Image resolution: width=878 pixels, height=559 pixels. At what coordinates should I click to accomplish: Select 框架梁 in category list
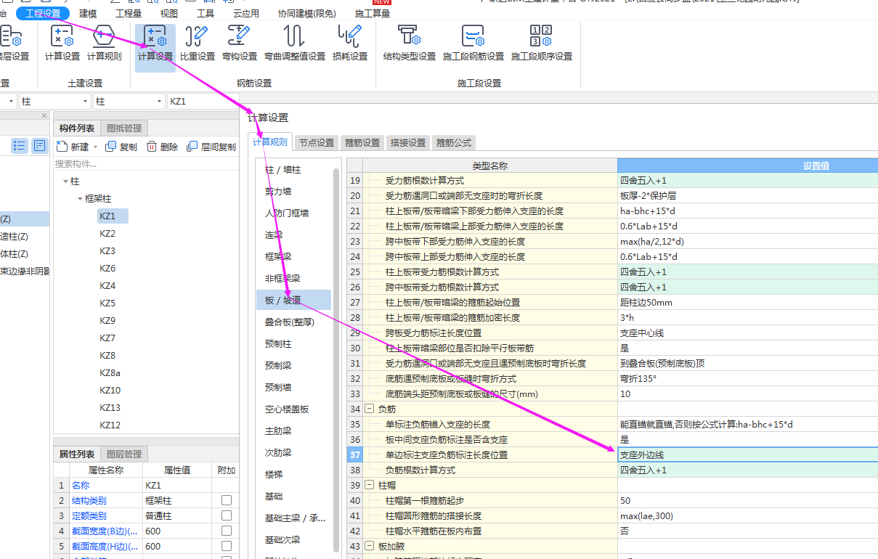(x=294, y=256)
